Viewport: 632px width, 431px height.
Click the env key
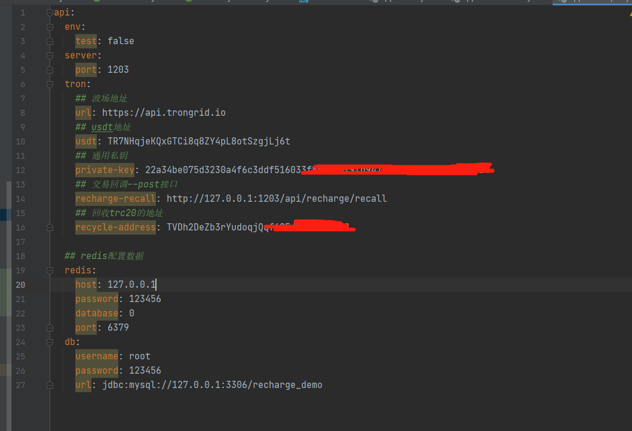pyautogui.click(x=72, y=27)
